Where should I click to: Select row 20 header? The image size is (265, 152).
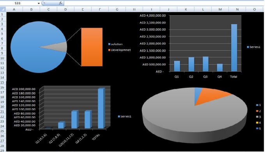(2, 107)
